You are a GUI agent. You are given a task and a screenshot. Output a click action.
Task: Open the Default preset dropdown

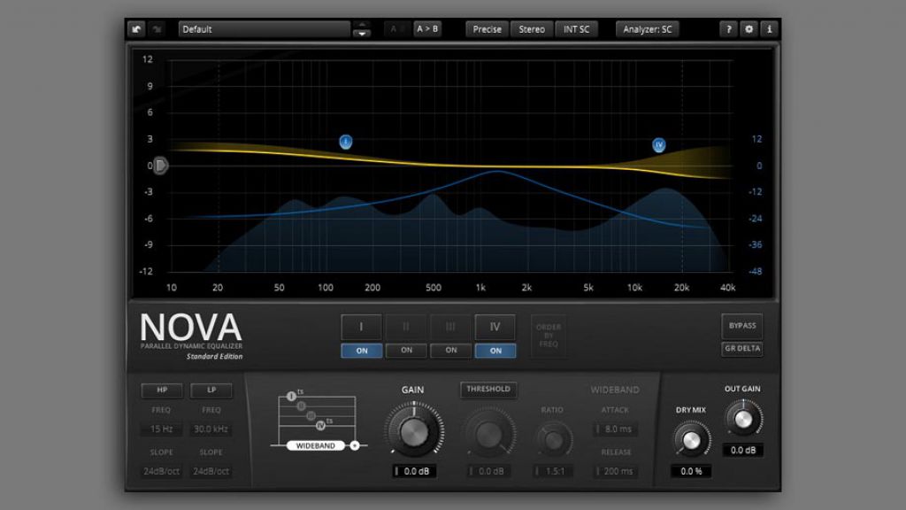click(x=264, y=29)
